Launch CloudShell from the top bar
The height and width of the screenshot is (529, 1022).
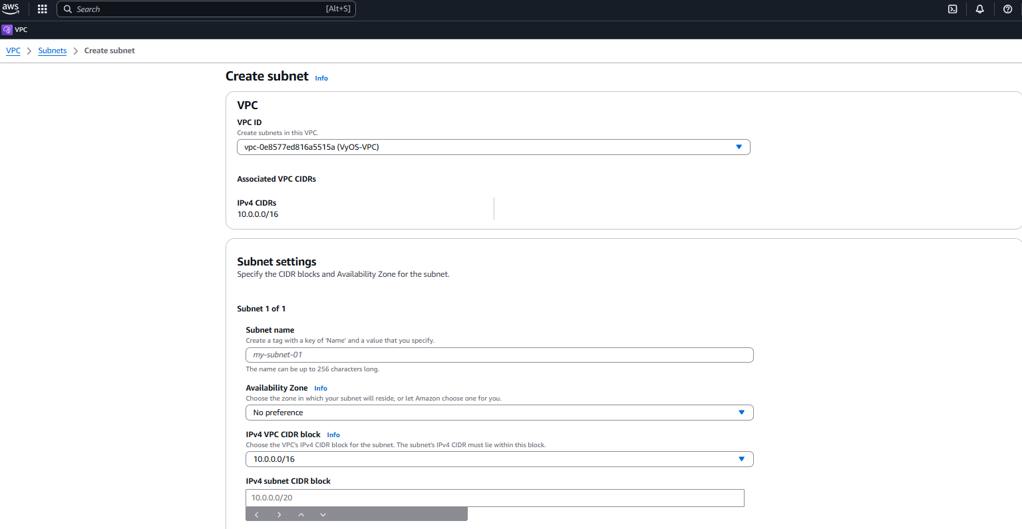pyautogui.click(x=952, y=9)
